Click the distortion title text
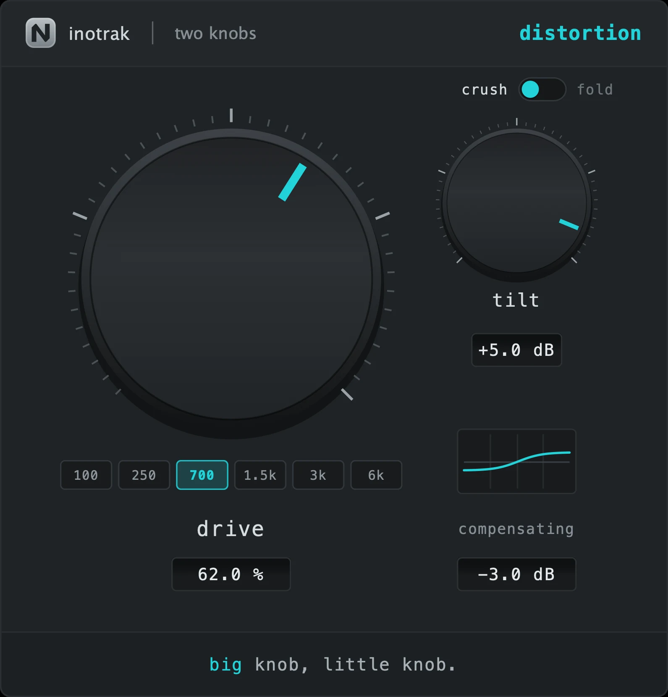 [580, 33]
